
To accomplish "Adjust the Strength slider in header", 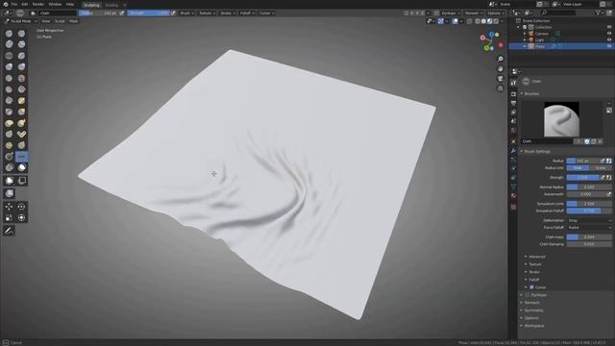I will pyautogui.click(x=149, y=12).
